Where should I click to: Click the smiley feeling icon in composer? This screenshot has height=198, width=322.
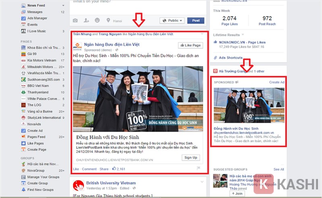tap(97, 20)
